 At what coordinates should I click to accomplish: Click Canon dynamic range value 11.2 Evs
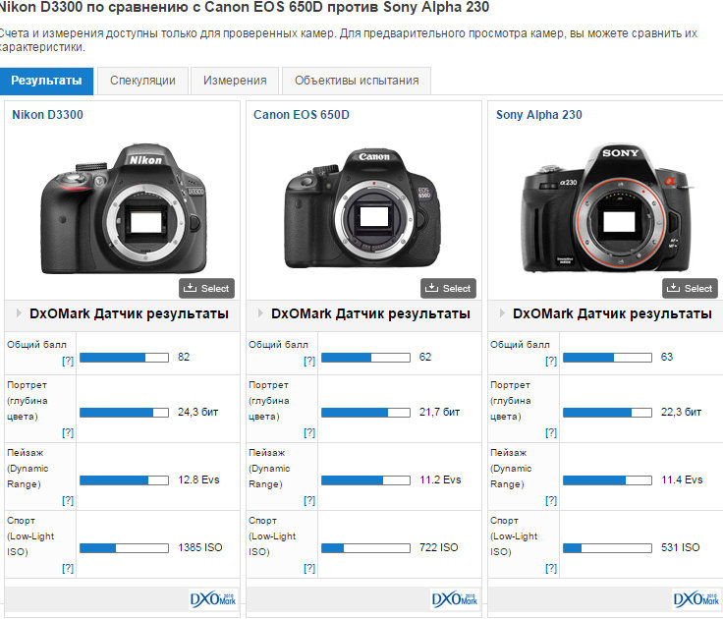point(440,479)
